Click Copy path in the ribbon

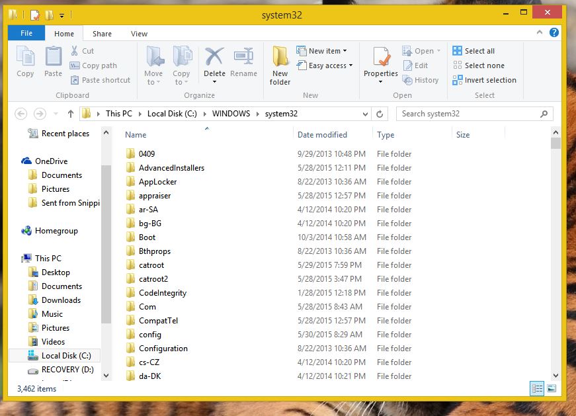93,65
